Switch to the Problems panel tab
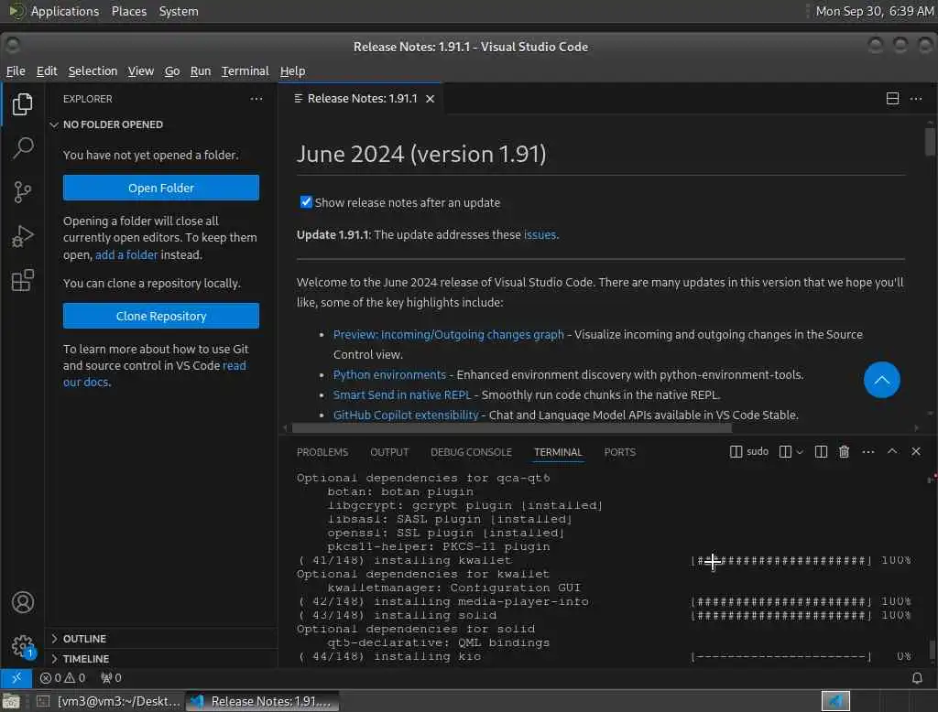Image resolution: width=938 pixels, height=712 pixels. coord(322,452)
